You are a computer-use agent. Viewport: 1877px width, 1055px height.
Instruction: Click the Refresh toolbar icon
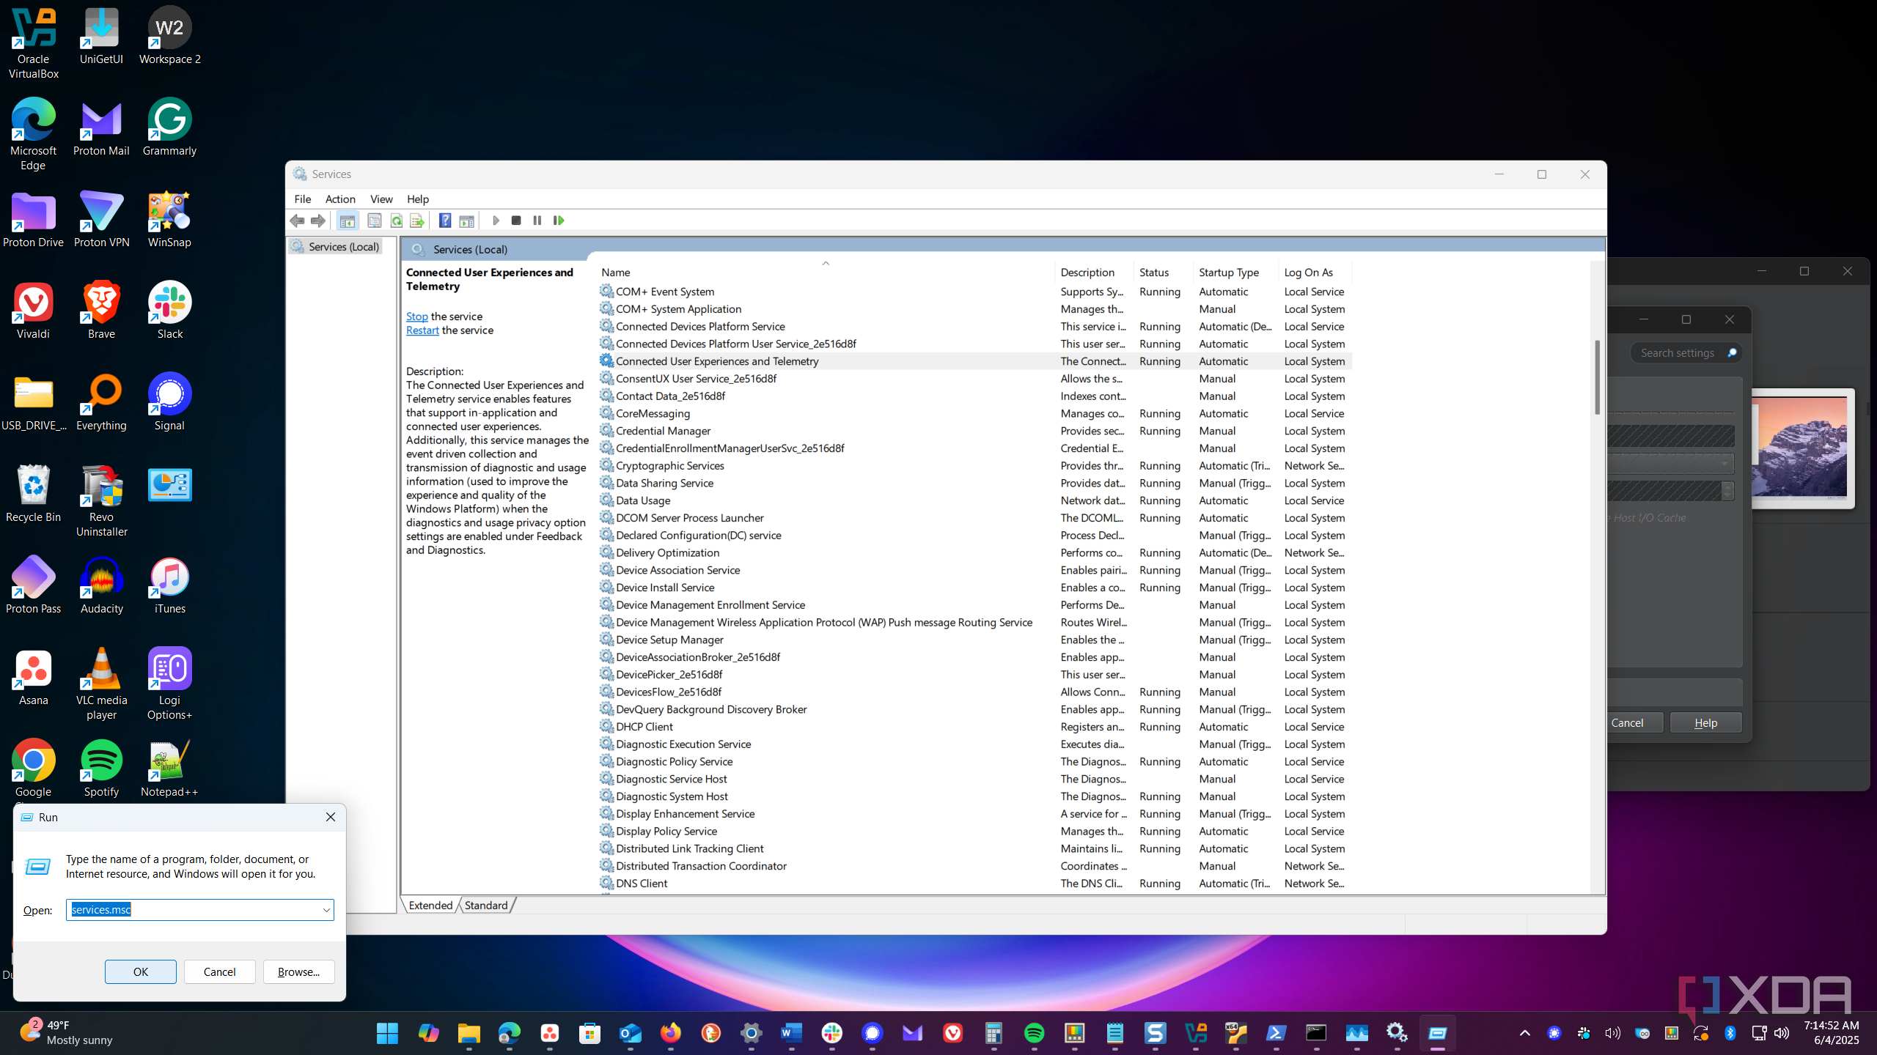[397, 221]
